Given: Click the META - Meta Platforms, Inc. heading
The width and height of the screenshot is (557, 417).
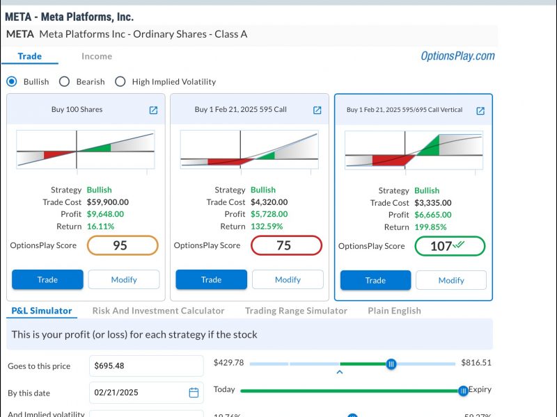Looking at the screenshot, I should 69,17.
